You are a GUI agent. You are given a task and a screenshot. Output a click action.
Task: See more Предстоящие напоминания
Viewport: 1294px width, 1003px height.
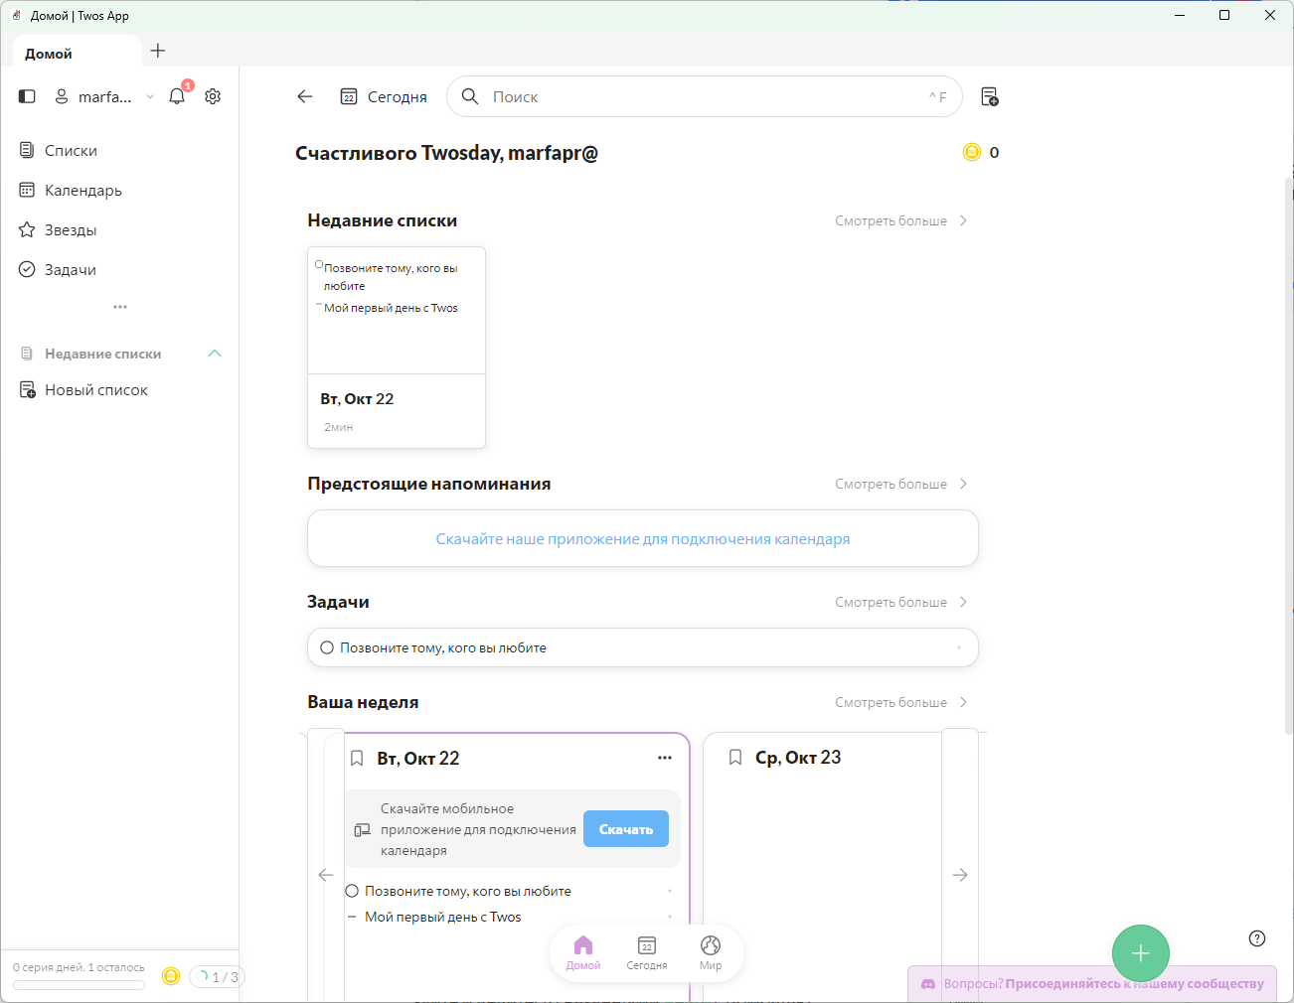coord(901,484)
